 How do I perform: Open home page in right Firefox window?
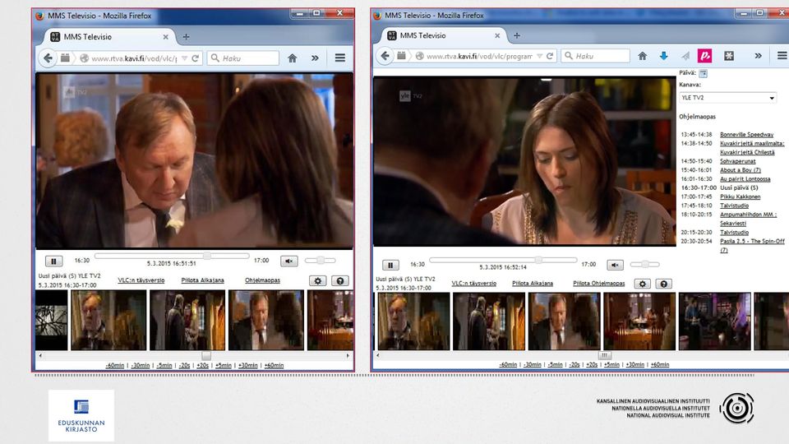click(x=642, y=56)
